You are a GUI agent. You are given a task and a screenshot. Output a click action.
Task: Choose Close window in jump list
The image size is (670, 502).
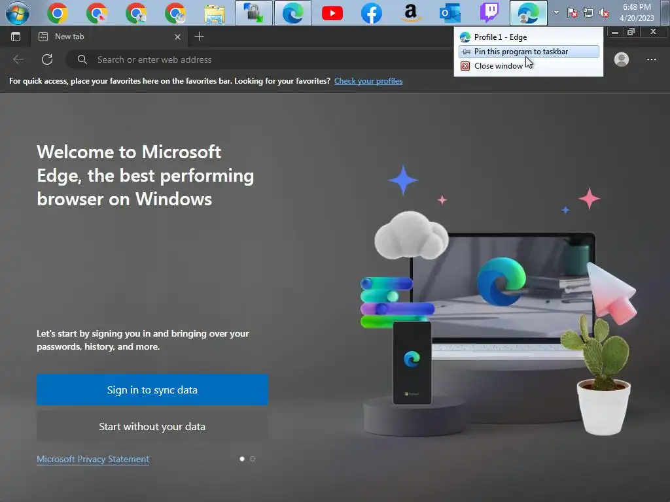(x=529, y=66)
